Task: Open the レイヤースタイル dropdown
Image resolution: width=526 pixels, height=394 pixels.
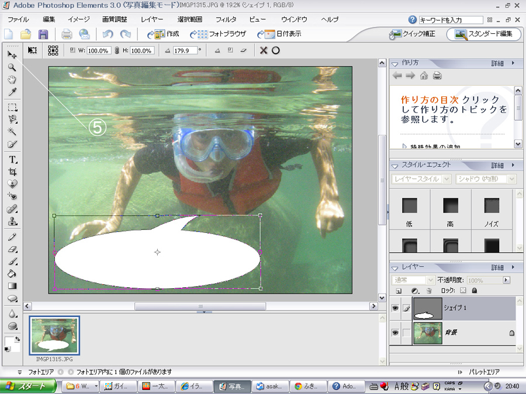Action: click(x=421, y=179)
